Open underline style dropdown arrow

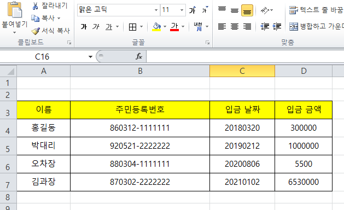click(x=118, y=27)
